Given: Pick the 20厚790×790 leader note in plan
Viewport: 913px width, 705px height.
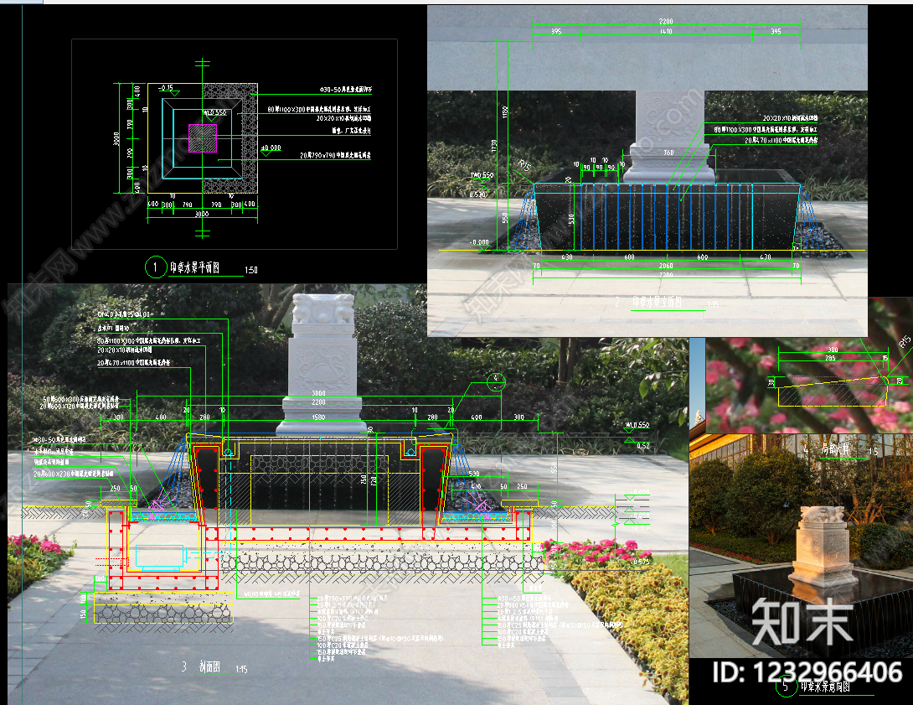Looking at the screenshot, I should tap(335, 156).
